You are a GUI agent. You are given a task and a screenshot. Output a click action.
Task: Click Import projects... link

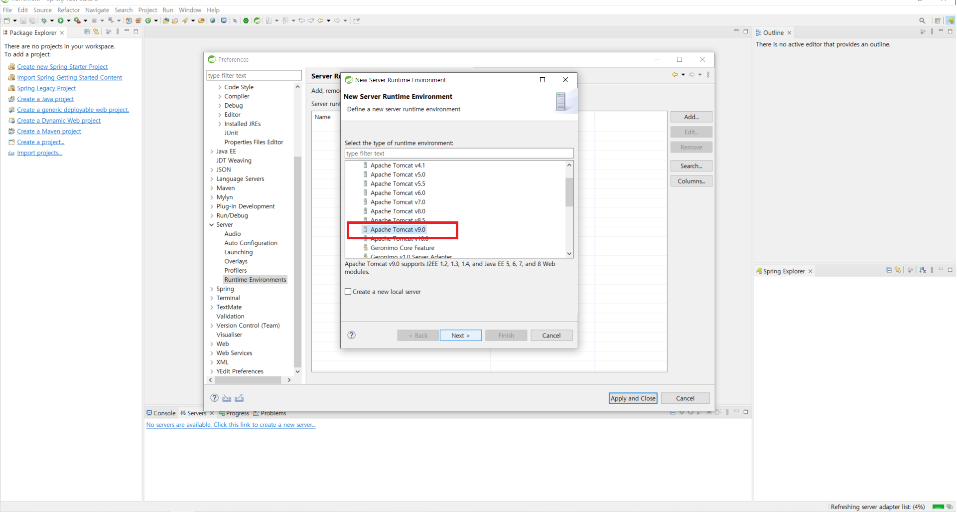point(39,153)
